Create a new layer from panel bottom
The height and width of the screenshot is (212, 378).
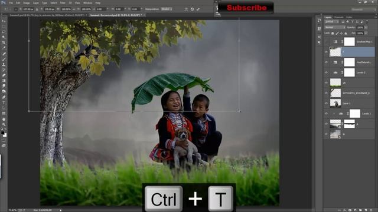click(366, 210)
